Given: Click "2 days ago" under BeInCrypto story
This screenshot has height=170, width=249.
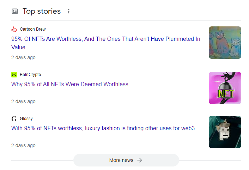Looking at the screenshot, I should pos(23,101).
